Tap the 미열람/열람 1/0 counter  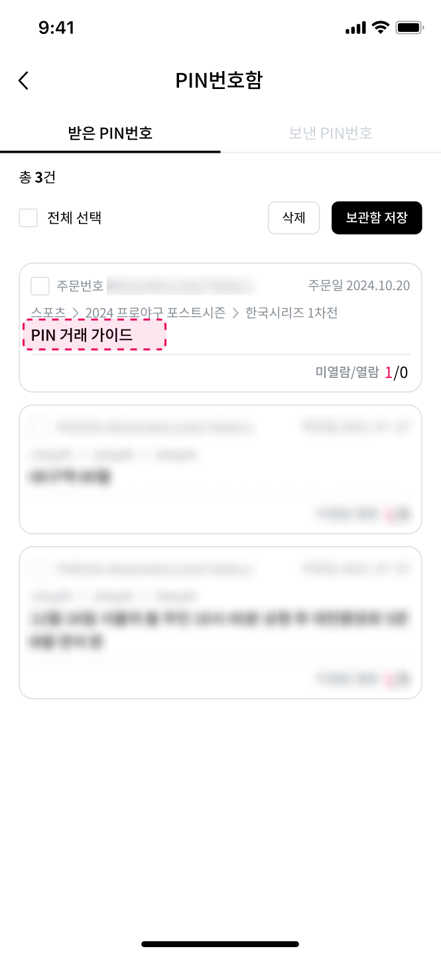[361, 373]
